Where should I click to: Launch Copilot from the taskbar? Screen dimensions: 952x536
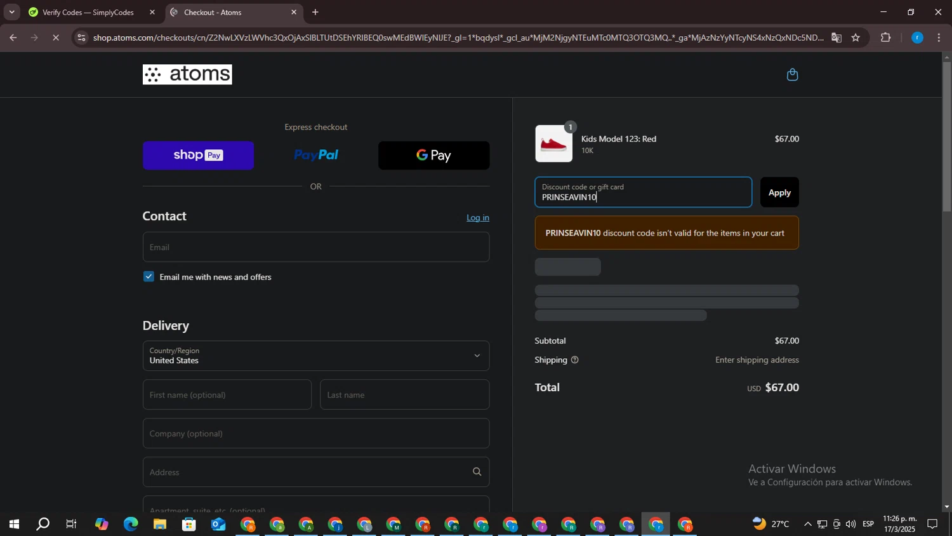click(102, 525)
